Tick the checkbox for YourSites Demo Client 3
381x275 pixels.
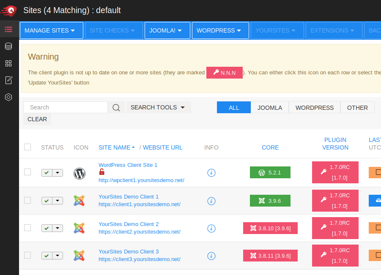pyautogui.click(x=27, y=255)
